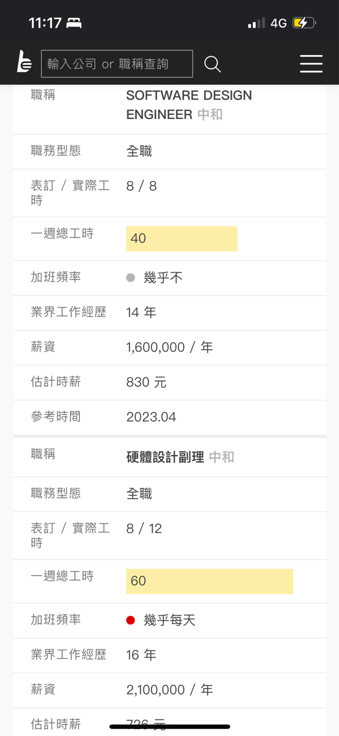
Task: Open the 硬體設計副理 job title link
Action: pyautogui.click(x=165, y=457)
